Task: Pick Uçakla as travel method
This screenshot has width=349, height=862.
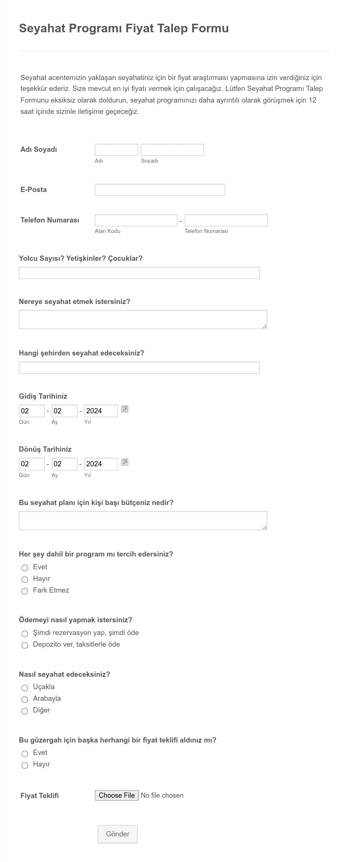Action: click(25, 688)
